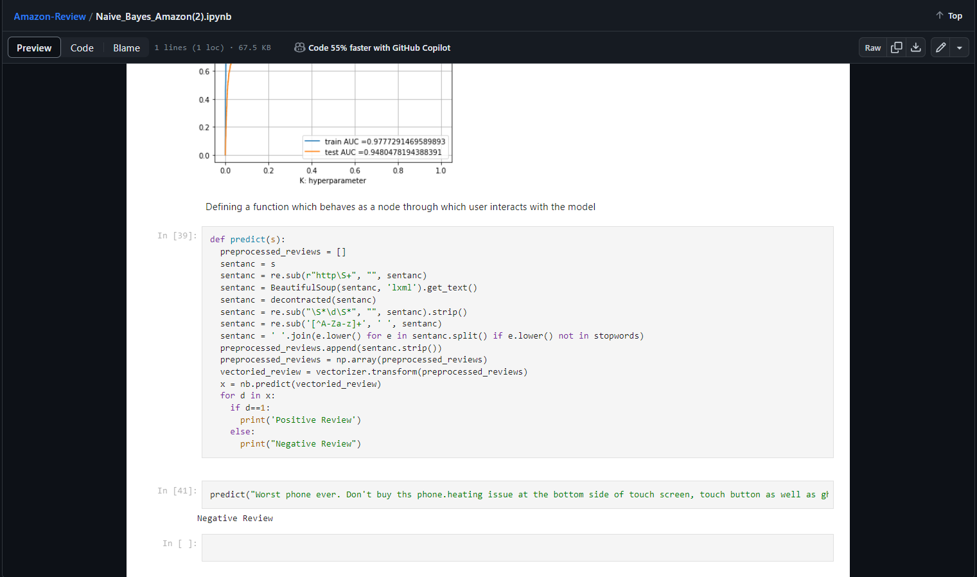Click the predict call cell In [41]
The height and width of the screenshot is (577, 977).
tap(517, 494)
